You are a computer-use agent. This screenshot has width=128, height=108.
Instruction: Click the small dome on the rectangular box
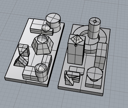coord(46,28)
